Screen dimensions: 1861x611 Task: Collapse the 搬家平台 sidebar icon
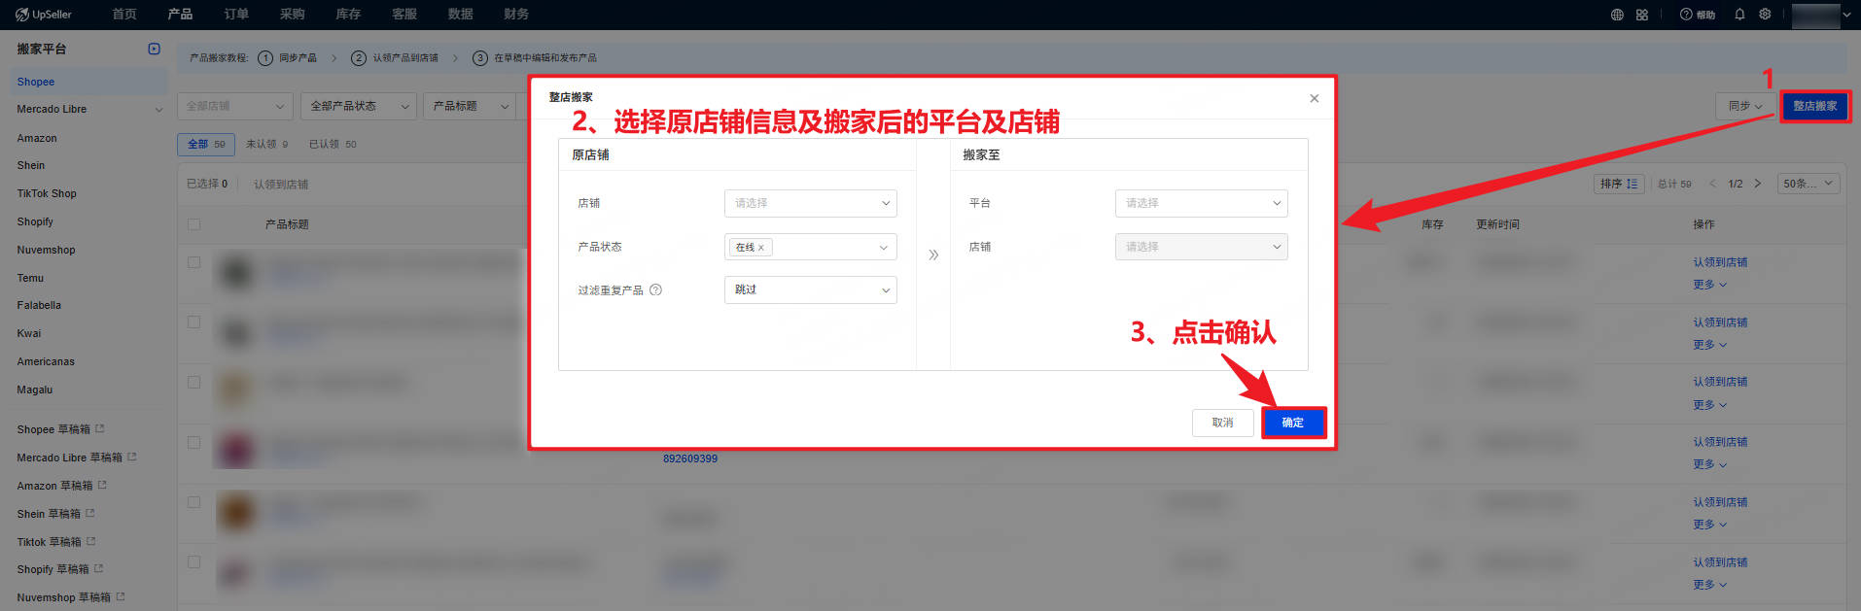point(154,49)
